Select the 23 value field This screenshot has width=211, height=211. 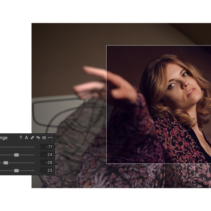[x=46, y=170]
